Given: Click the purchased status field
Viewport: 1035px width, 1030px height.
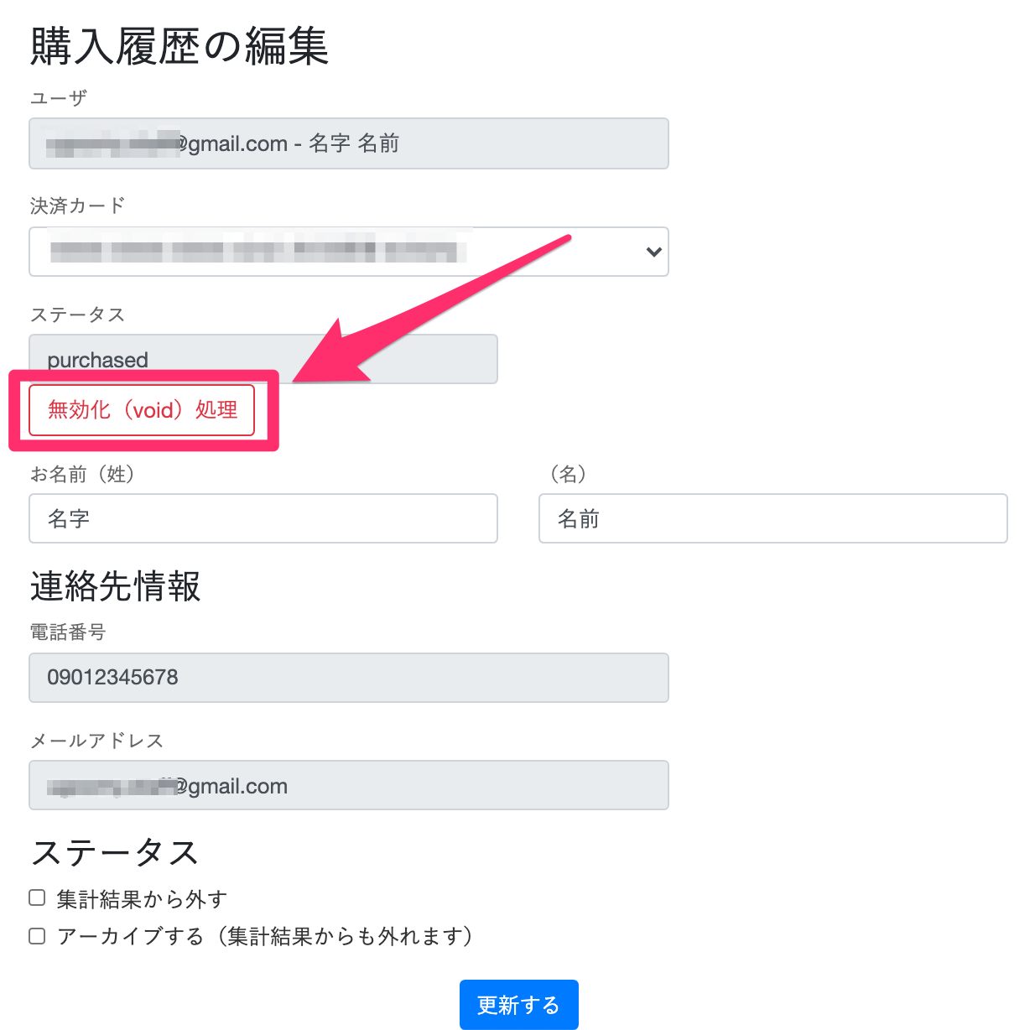Looking at the screenshot, I should click(263, 359).
